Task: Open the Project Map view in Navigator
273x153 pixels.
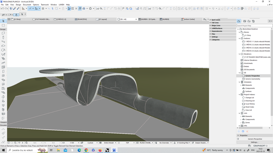Action: 239,21
